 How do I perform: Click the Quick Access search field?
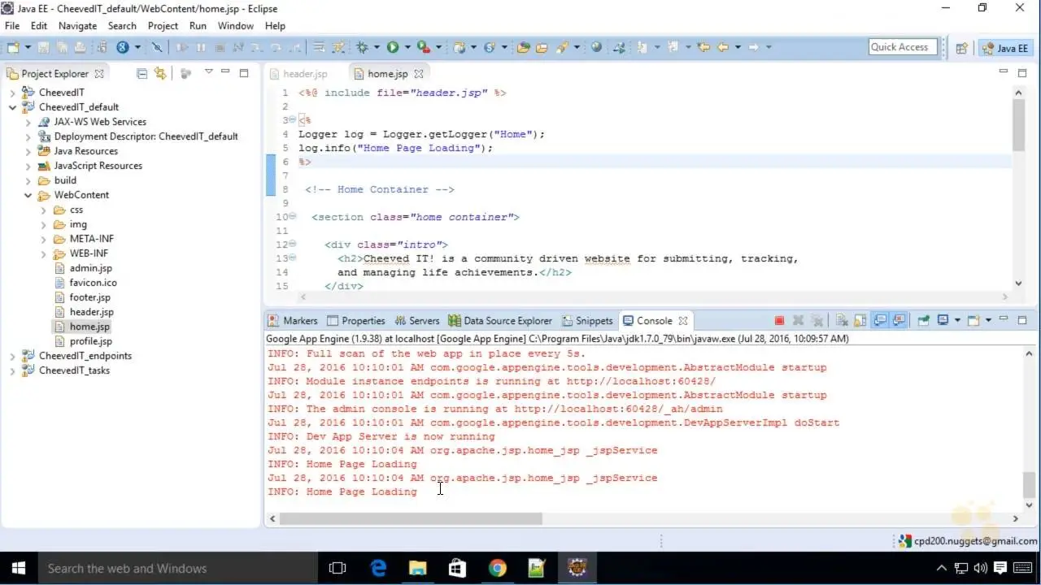(x=899, y=47)
